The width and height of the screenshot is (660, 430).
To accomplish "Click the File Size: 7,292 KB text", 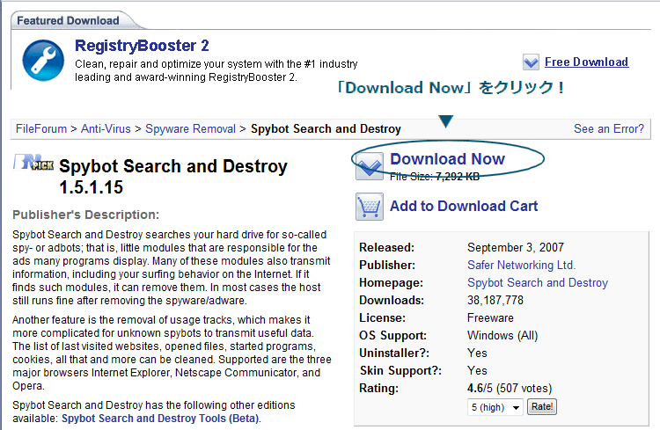I will pos(435,177).
